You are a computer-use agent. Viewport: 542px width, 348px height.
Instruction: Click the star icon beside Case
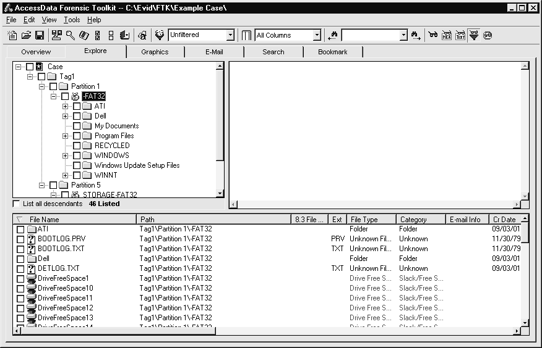pyautogui.click(x=40, y=67)
